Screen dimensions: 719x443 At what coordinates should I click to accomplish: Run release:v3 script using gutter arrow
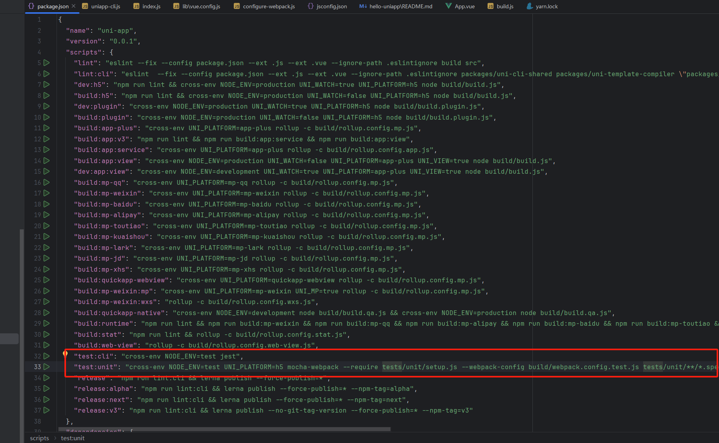pyautogui.click(x=47, y=410)
